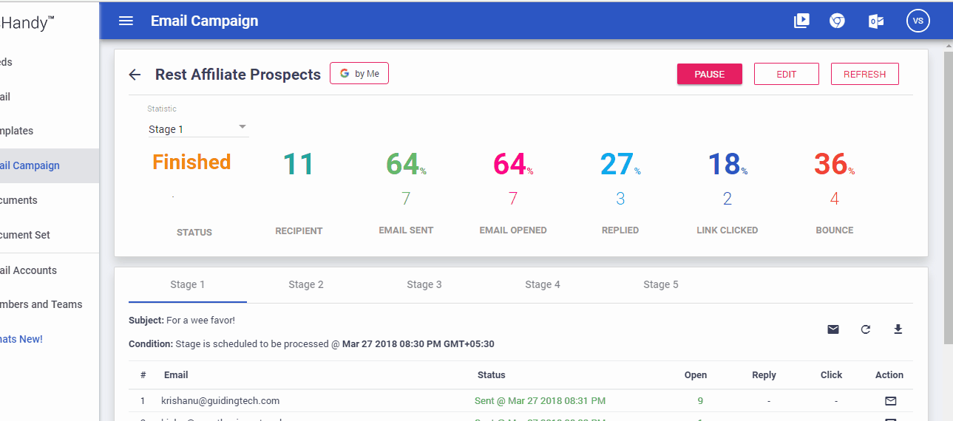Click the Chrome extension icon in header
Image resolution: width=953 pixels, height=421 pixels.
click(x=837, y=21)
